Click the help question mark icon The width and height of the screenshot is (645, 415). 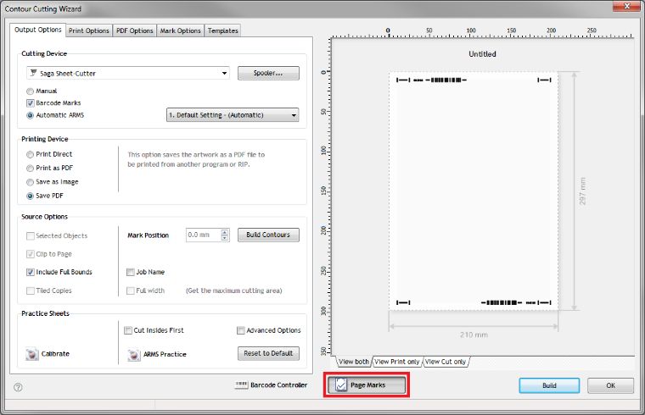(x=18, y=387)
